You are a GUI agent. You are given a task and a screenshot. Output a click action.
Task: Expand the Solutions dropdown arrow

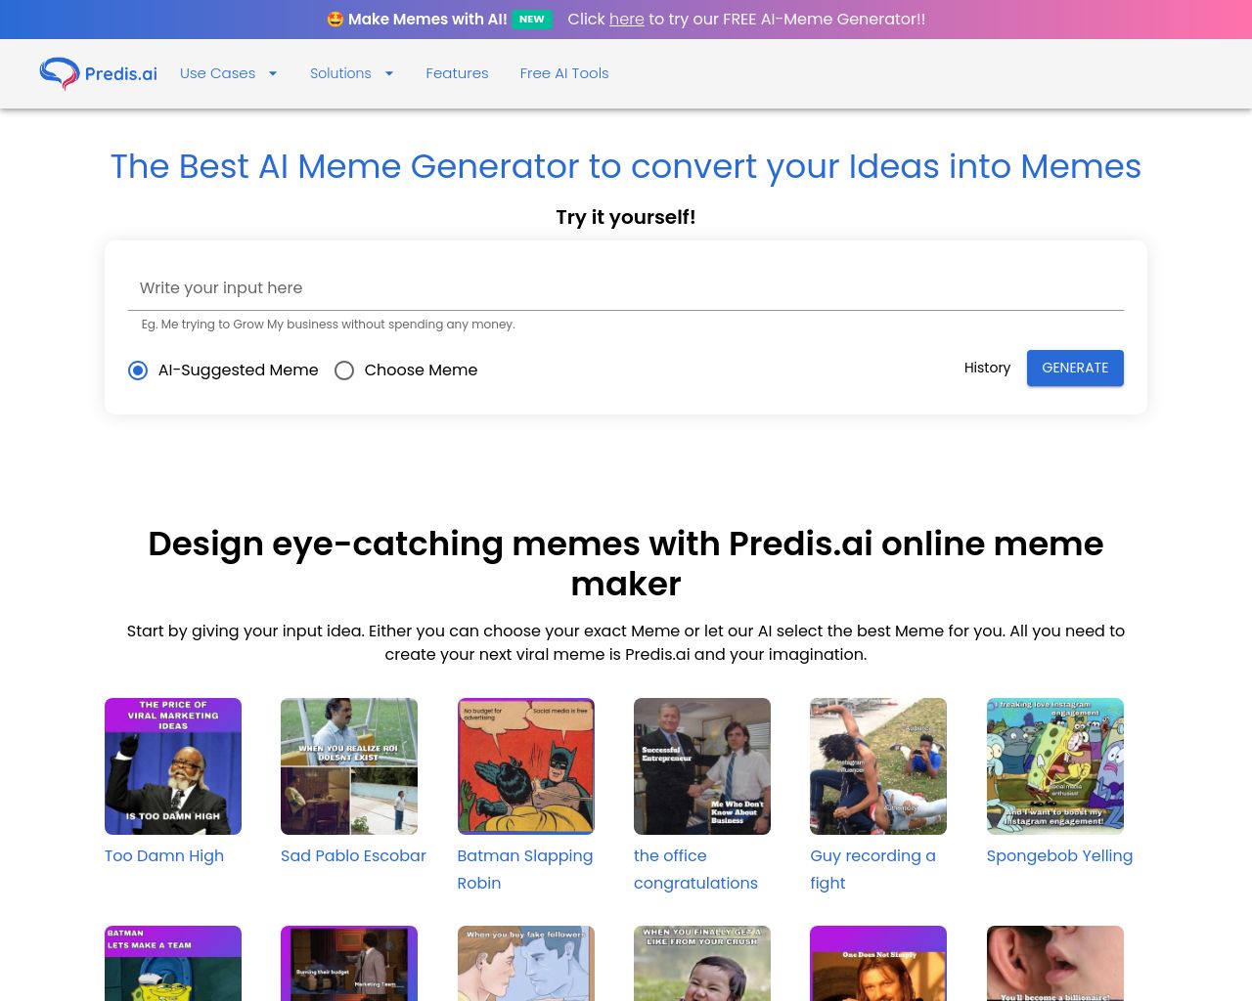coord(389,73)
